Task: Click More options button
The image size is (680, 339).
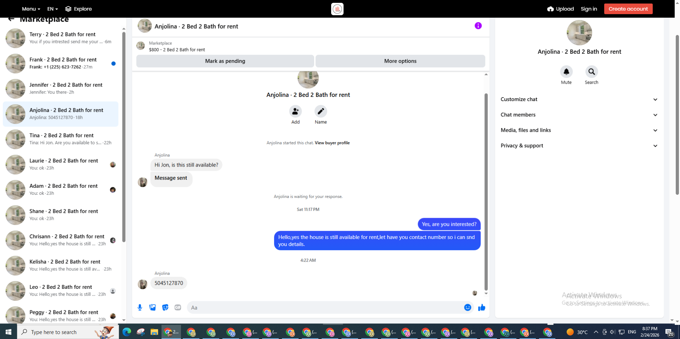Action: click(400, 61)
